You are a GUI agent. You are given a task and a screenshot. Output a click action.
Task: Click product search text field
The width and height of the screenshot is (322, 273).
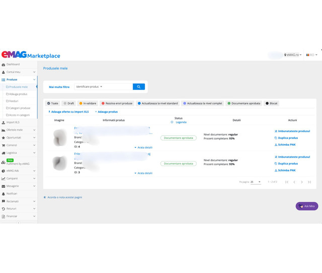118,87
